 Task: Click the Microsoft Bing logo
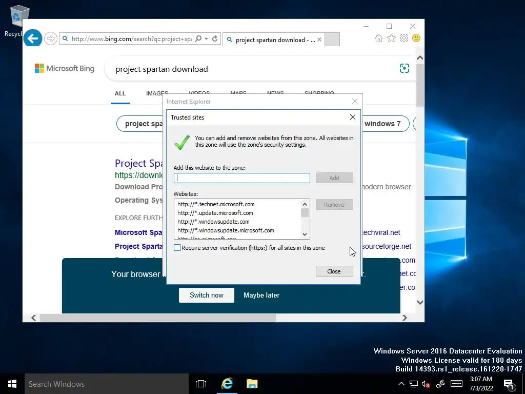[65, 68]
